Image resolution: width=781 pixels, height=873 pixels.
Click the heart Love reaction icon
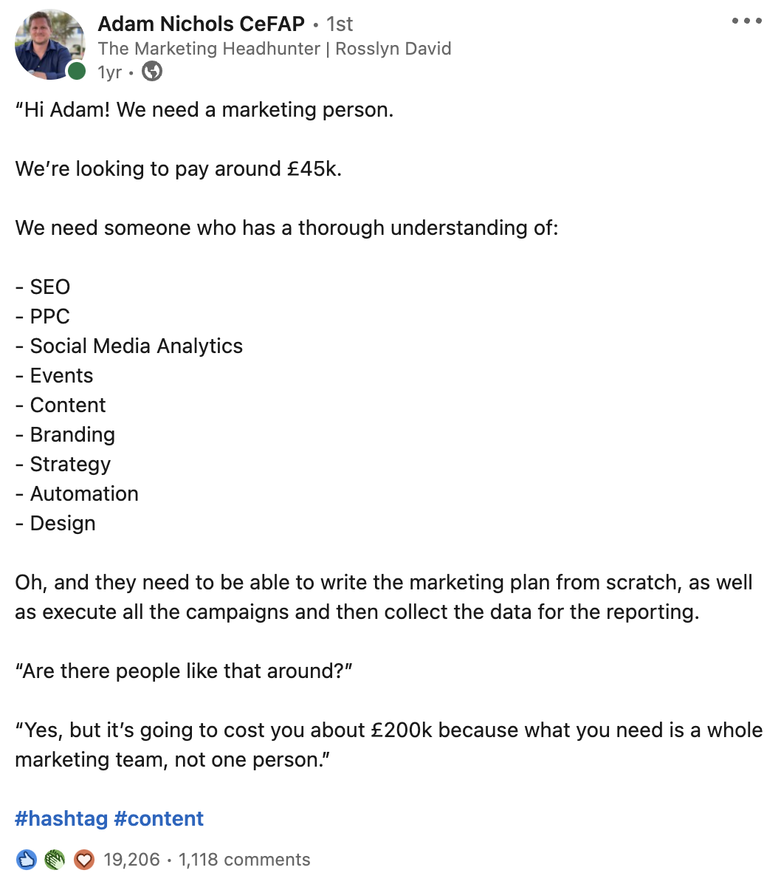[83, 860]
